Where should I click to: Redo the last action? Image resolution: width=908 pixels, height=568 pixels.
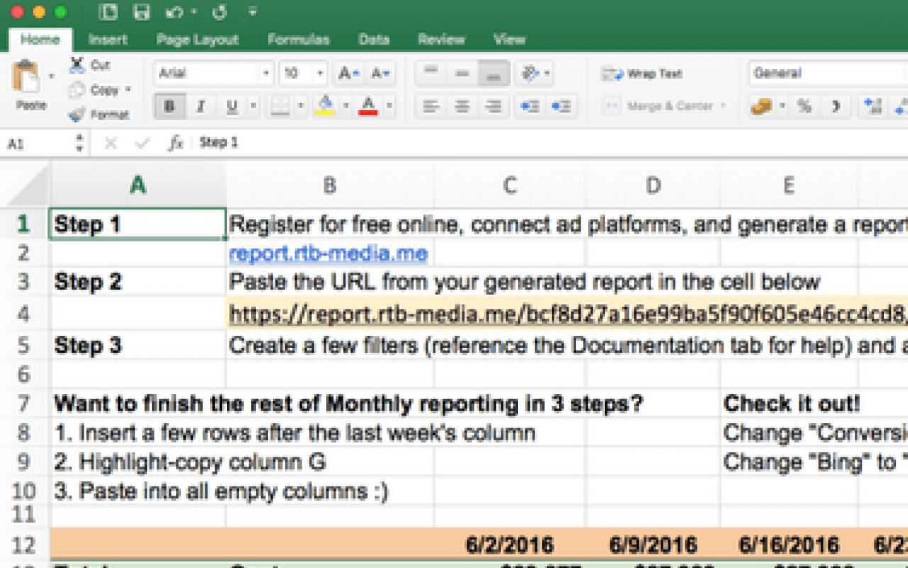219,12
